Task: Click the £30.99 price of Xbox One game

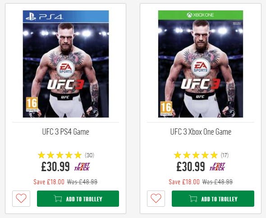Action: [191, 167]
